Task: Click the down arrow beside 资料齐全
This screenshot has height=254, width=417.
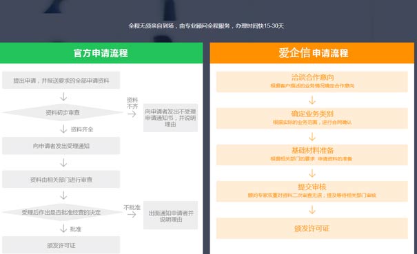Action: coord(63,129)
